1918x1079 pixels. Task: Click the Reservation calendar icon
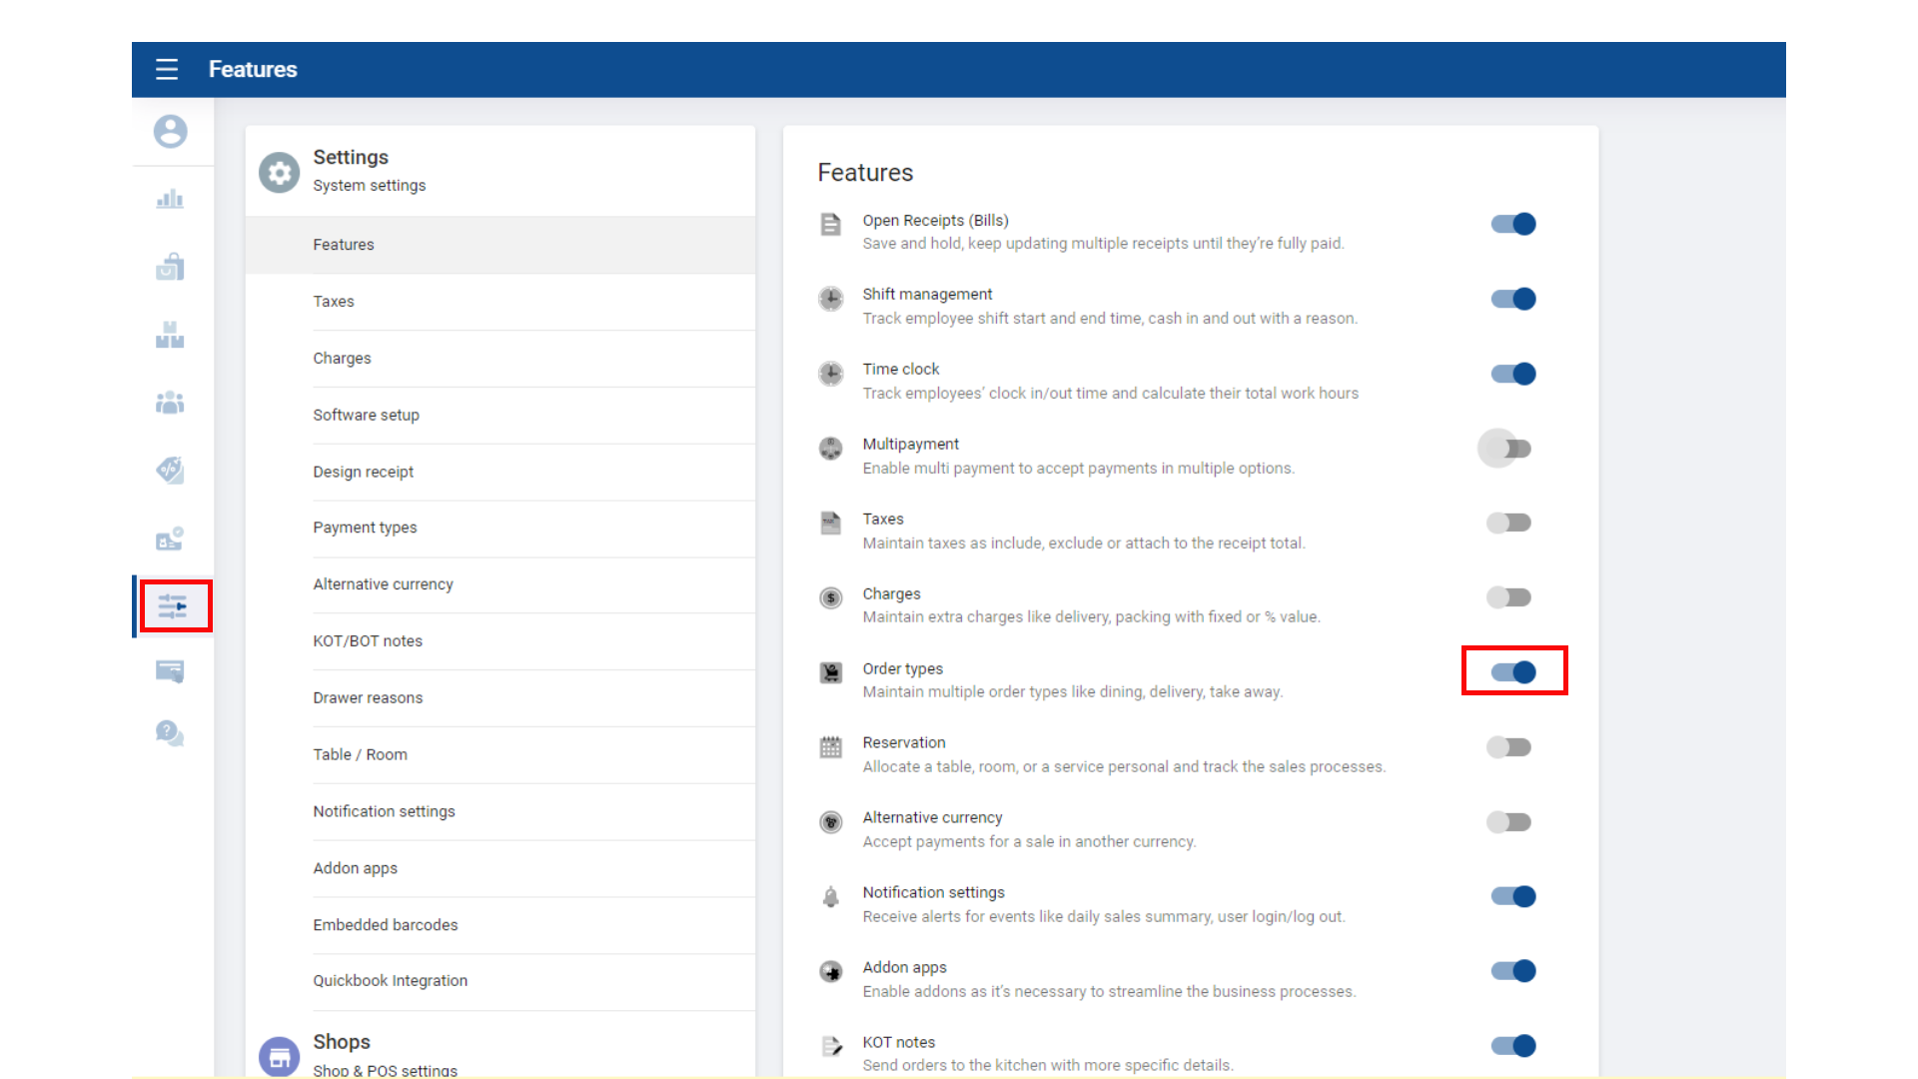(x=831, y=747)
